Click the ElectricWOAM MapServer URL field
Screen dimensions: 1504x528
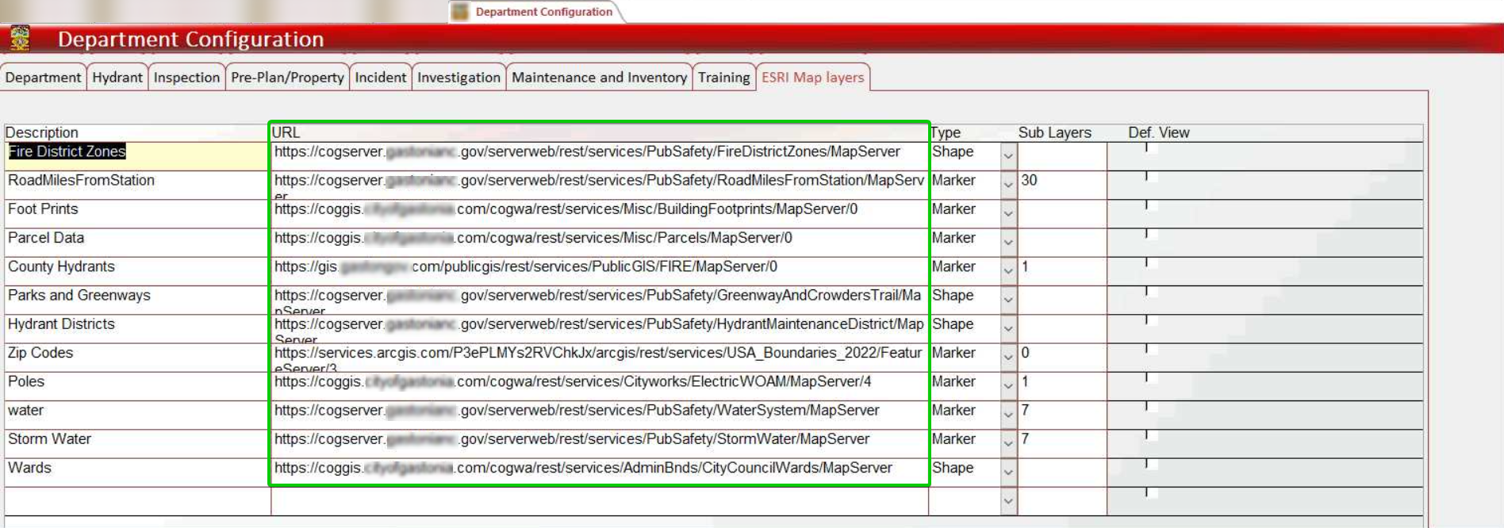pyautogui.click(x=600, y=386)
